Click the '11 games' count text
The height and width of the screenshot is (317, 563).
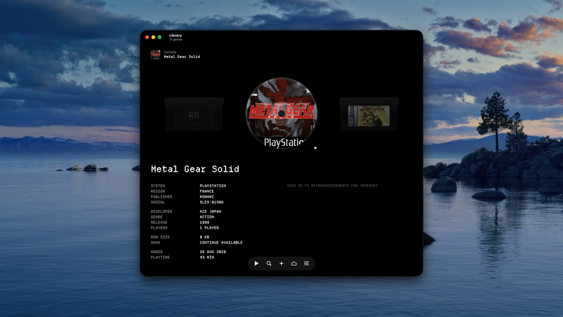pyautogui.click(x=176, y=39)
